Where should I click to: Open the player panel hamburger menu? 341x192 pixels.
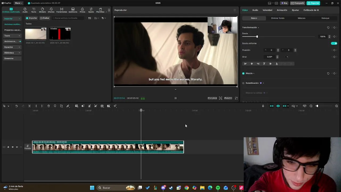[x=235, y=10]
